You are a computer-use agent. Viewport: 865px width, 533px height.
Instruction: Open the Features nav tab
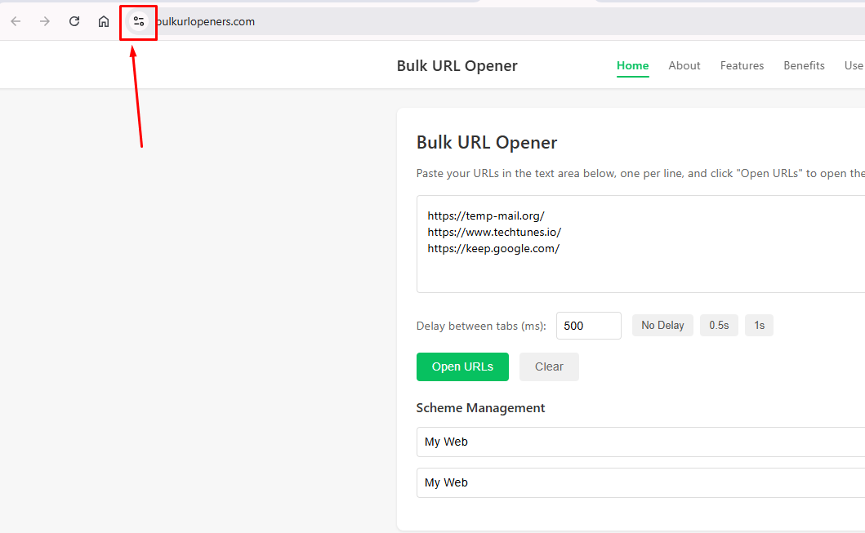pos(742,65)
